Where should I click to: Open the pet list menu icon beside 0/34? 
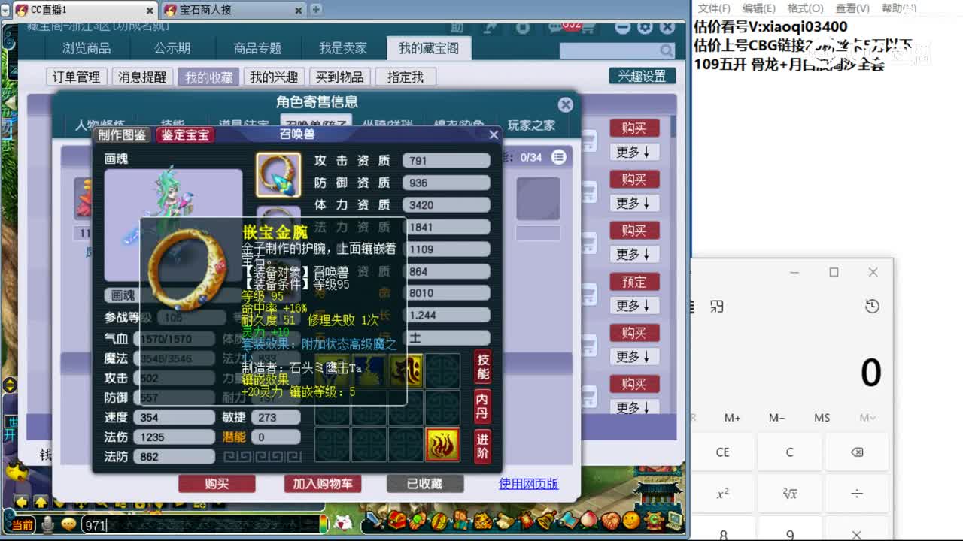pyautogui.click(x=558, y=157)
